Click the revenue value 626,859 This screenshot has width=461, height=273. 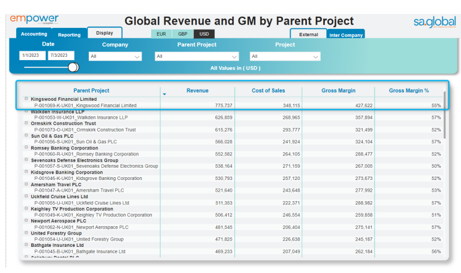click(223, 118)
